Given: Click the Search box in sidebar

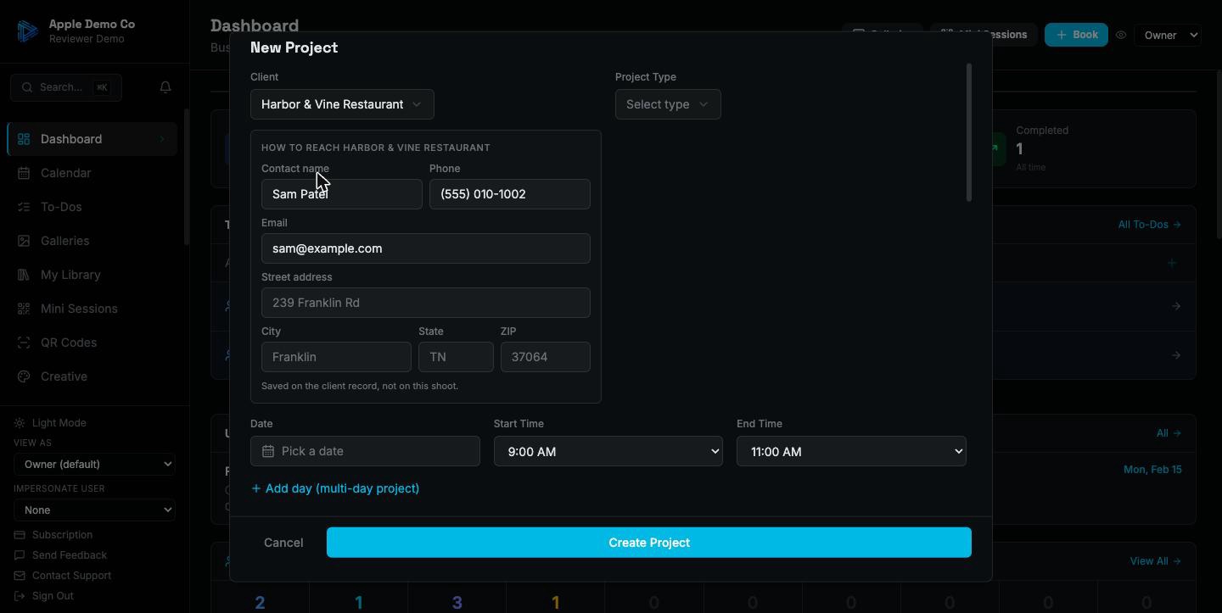Looking at the screenshot, I should 66,87.
